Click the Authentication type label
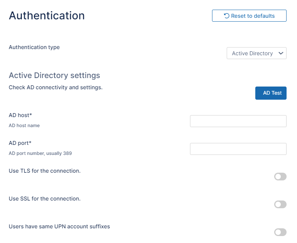Screen dimensions: 297x243 pyautogui.click(x=34, y=47)
